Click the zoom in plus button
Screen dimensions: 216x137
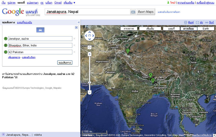tap(90, 54)
